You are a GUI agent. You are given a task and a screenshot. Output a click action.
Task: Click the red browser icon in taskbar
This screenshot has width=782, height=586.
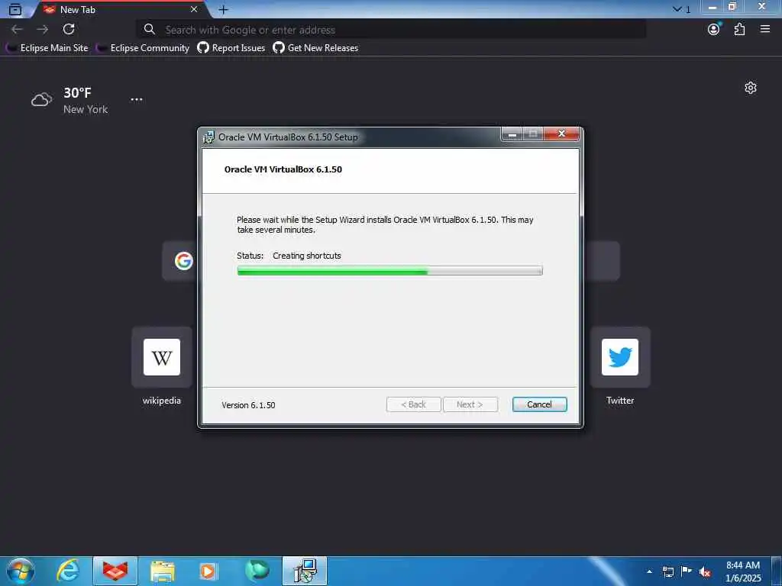(x=115, y=571)
